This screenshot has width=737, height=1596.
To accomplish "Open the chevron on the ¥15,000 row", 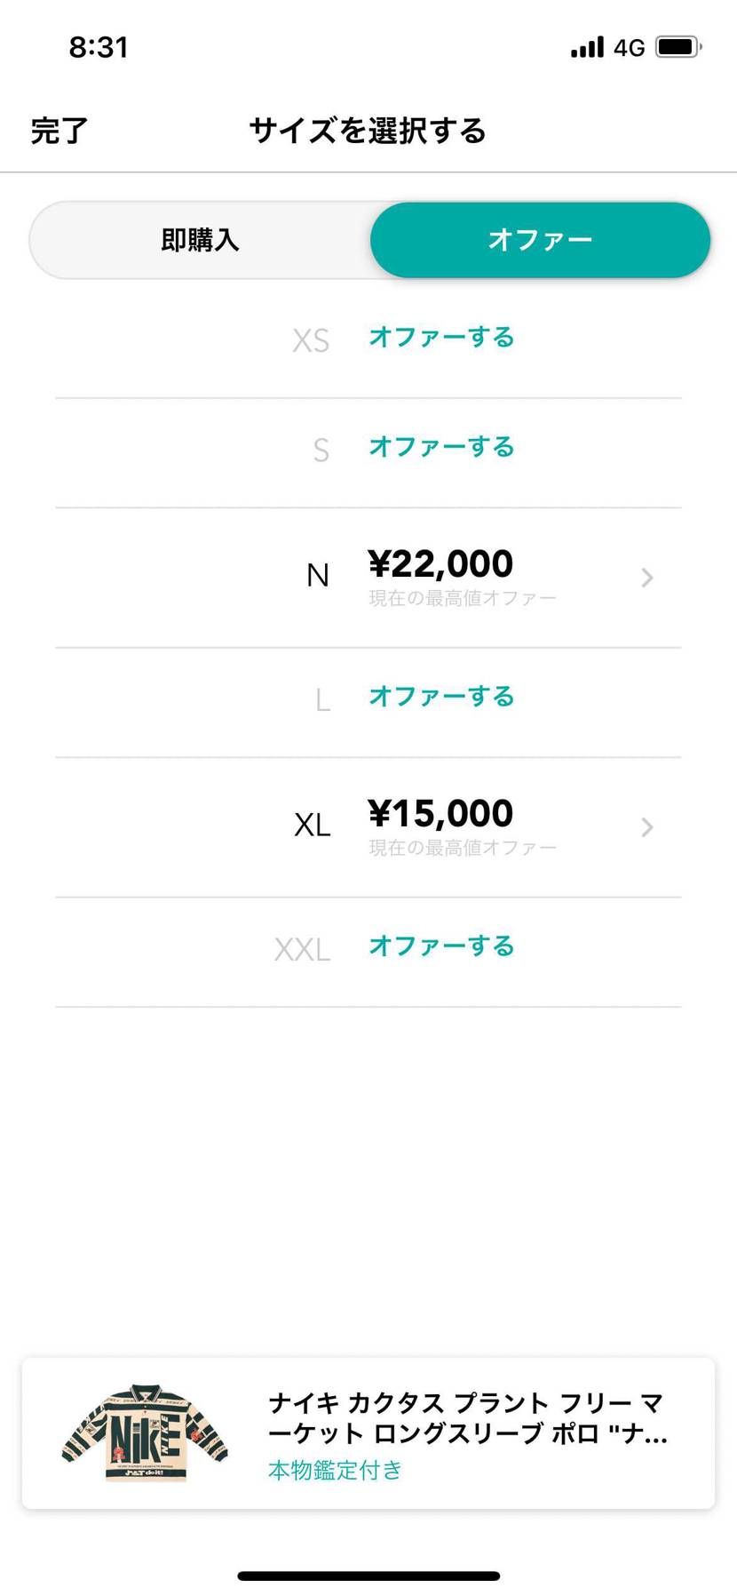I will tap(647, 827).
